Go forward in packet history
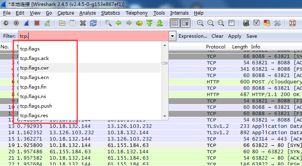 (129, 23)
